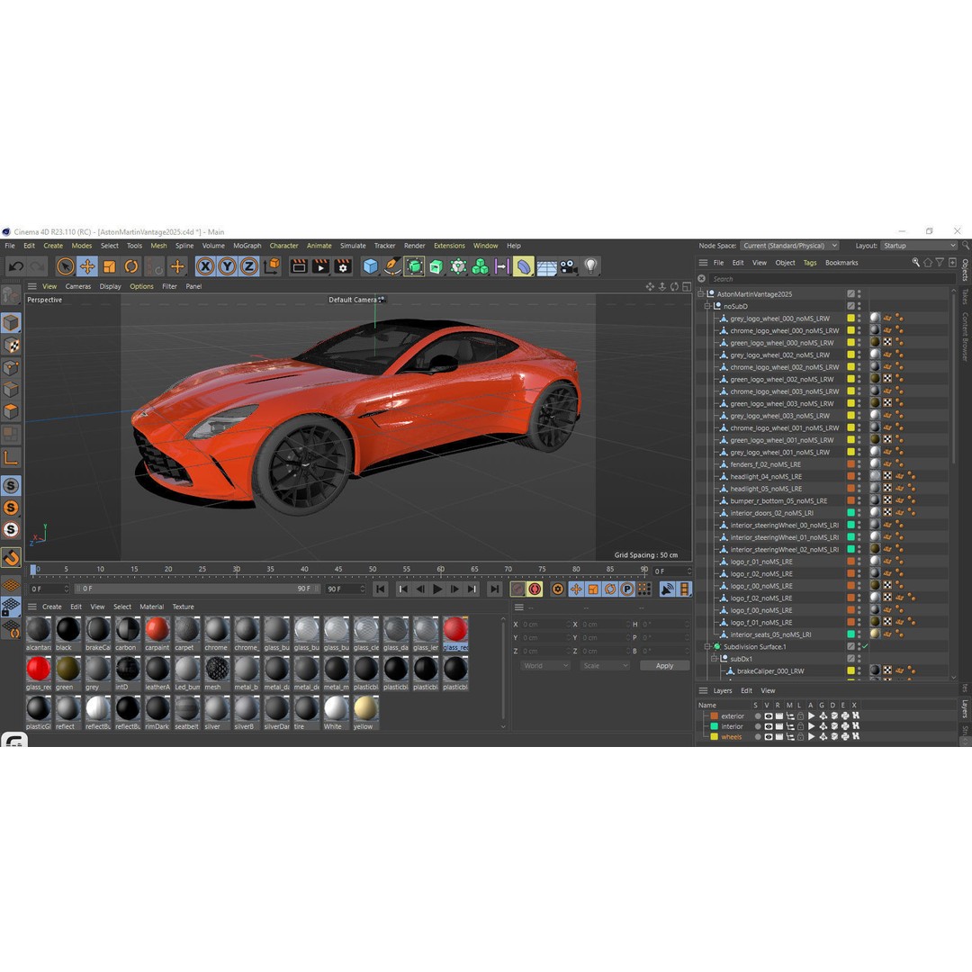Image resolution: width=972 pixels, height=972 pixels.
Task: Click the Cloner MoGraph icon
Action: [480, 266]
